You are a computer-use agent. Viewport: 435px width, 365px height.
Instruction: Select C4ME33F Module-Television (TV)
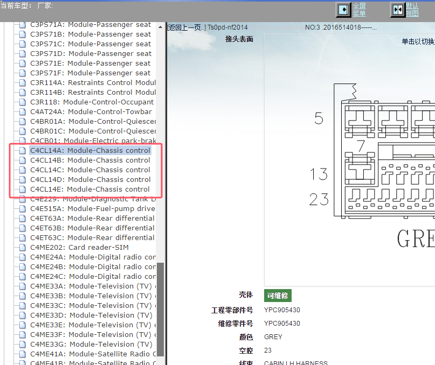[x=93, y=335]
